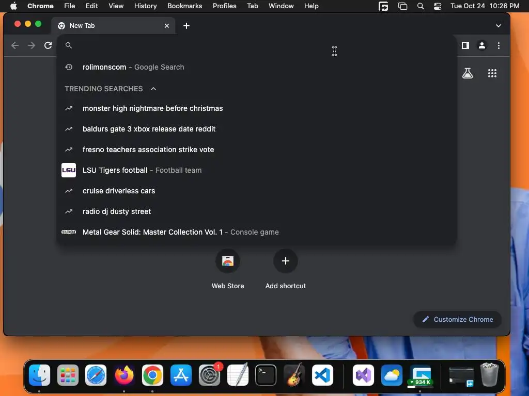Open System Settings from the Dock

[x=209, y=375]
